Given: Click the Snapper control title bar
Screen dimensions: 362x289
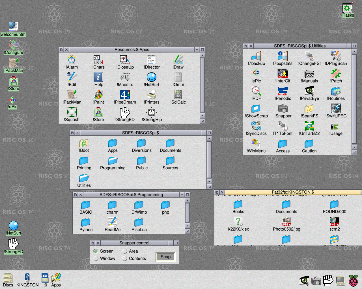Looking at the screenshot, I should (134, 243).
